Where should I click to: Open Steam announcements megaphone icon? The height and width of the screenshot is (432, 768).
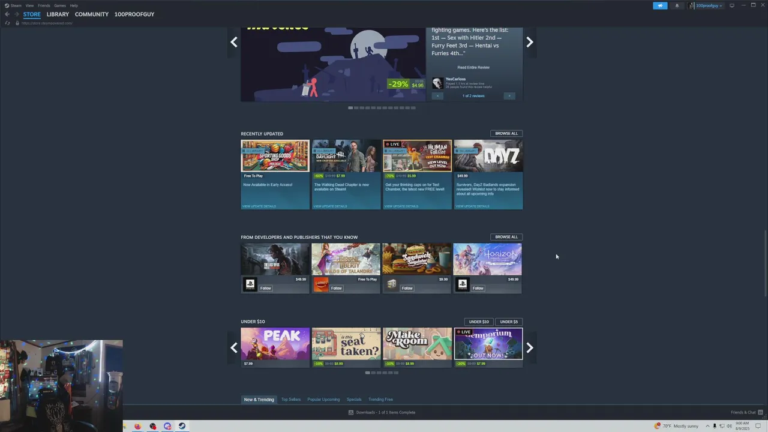pos(660,5)
